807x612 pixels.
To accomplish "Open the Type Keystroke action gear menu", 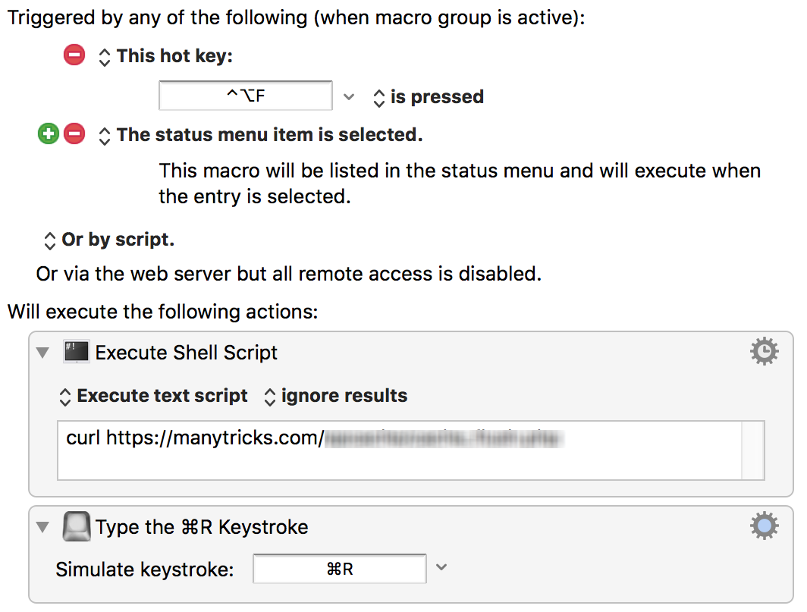I will tap(765, 526).
